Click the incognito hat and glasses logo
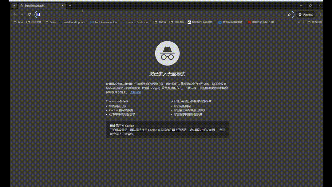The width and height of the screenshot is (332, 187). click(x=167, y=53)
